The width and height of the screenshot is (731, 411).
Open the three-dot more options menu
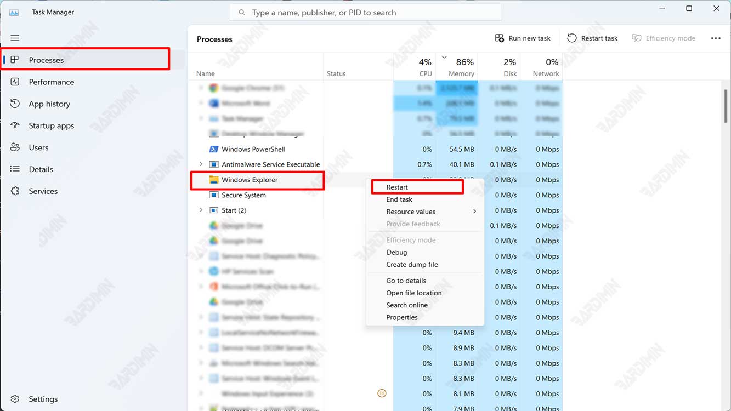click(x=716, y=38)
